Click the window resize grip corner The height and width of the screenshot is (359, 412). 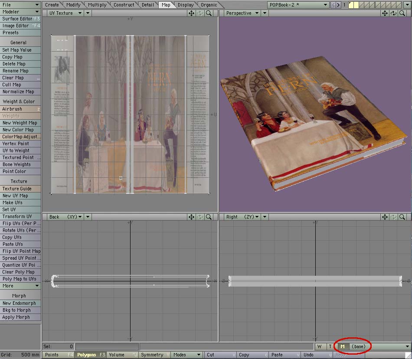point(409,355)
